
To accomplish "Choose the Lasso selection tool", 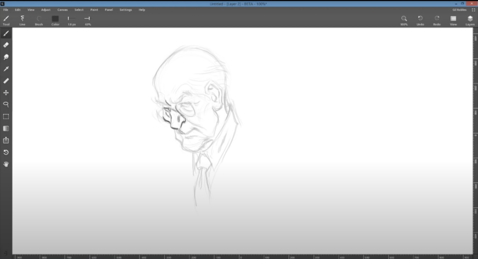I will (6, 104).
